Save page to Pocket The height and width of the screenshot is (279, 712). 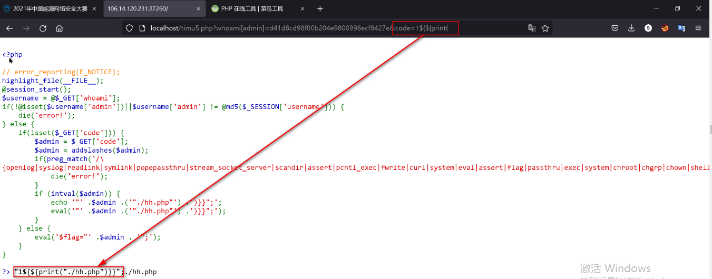[x=615, y=28]
